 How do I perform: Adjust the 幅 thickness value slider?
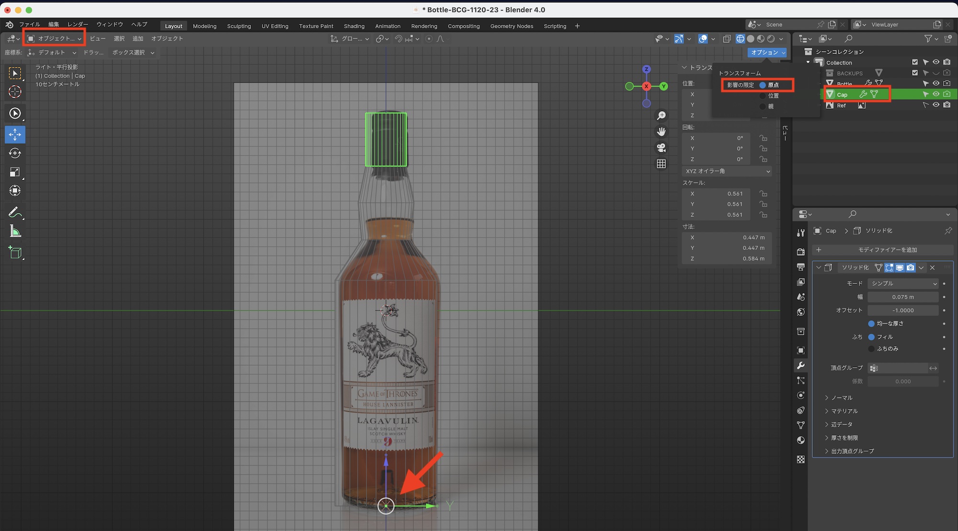pos(903,297)
